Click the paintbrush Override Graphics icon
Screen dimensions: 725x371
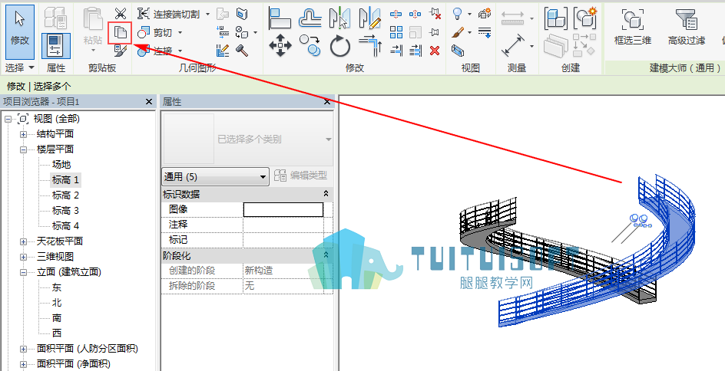click(x=457, y=33)
